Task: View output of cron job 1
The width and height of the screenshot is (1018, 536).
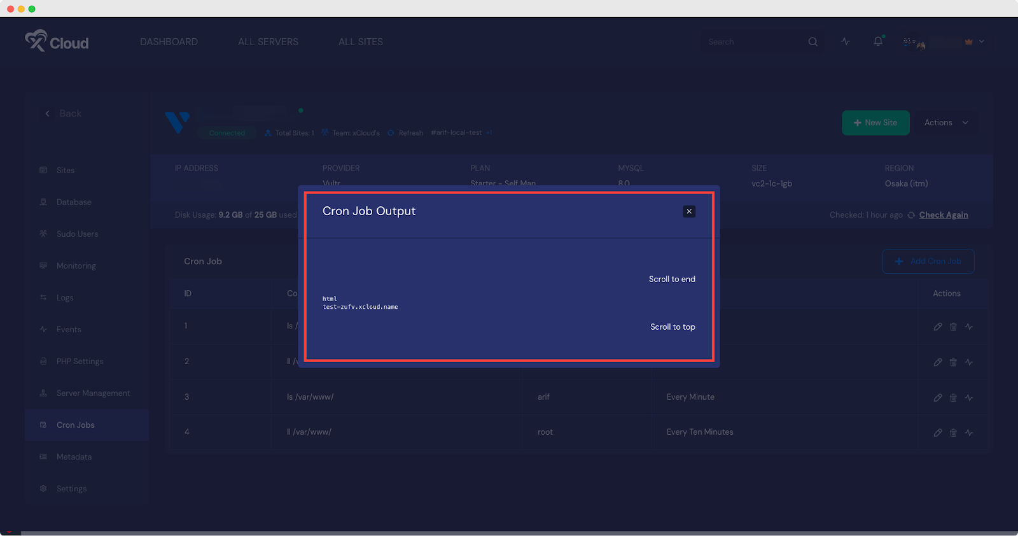Action: point(969,327)
